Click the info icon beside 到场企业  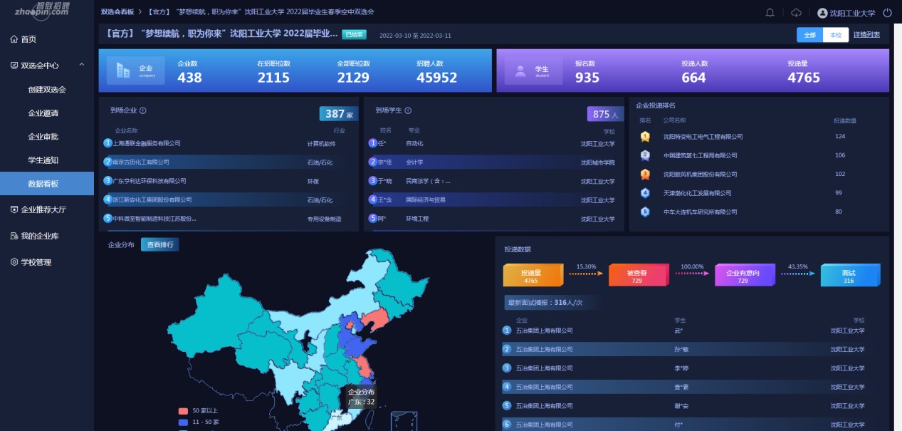[143, 111]
